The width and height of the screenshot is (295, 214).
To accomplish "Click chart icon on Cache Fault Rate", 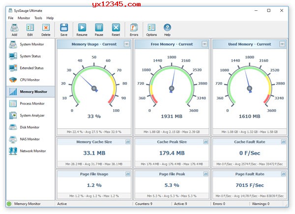I will click(x=283, y=142).
